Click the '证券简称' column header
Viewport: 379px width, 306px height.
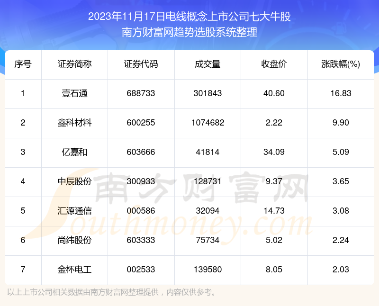pyautogui.click(x=74, y=64)
